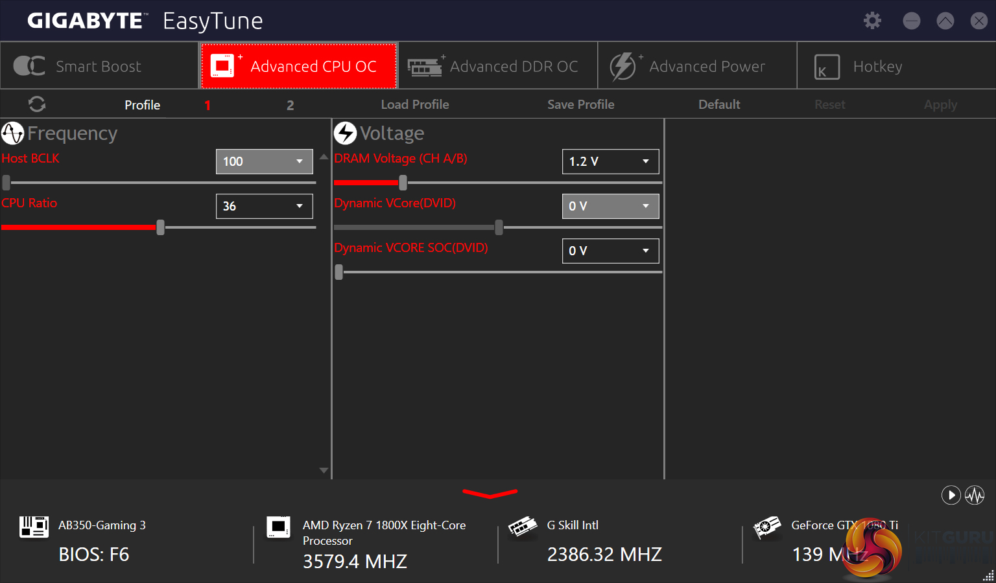This screenshot has height=583, width=996.
Task: Click the motherboard icon beside AB350-Gaming 3
Action: pos(34,527)
